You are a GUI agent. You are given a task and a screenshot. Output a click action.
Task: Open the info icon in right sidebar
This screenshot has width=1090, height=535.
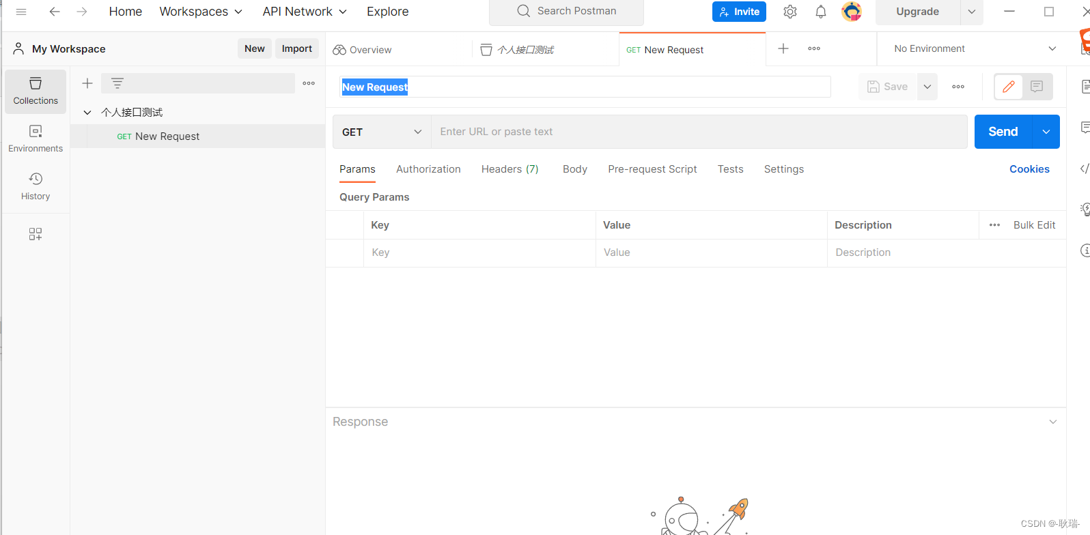coord(1085,250)
